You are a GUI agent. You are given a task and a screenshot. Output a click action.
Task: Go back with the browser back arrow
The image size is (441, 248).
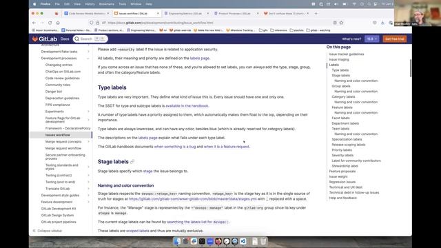34,23
